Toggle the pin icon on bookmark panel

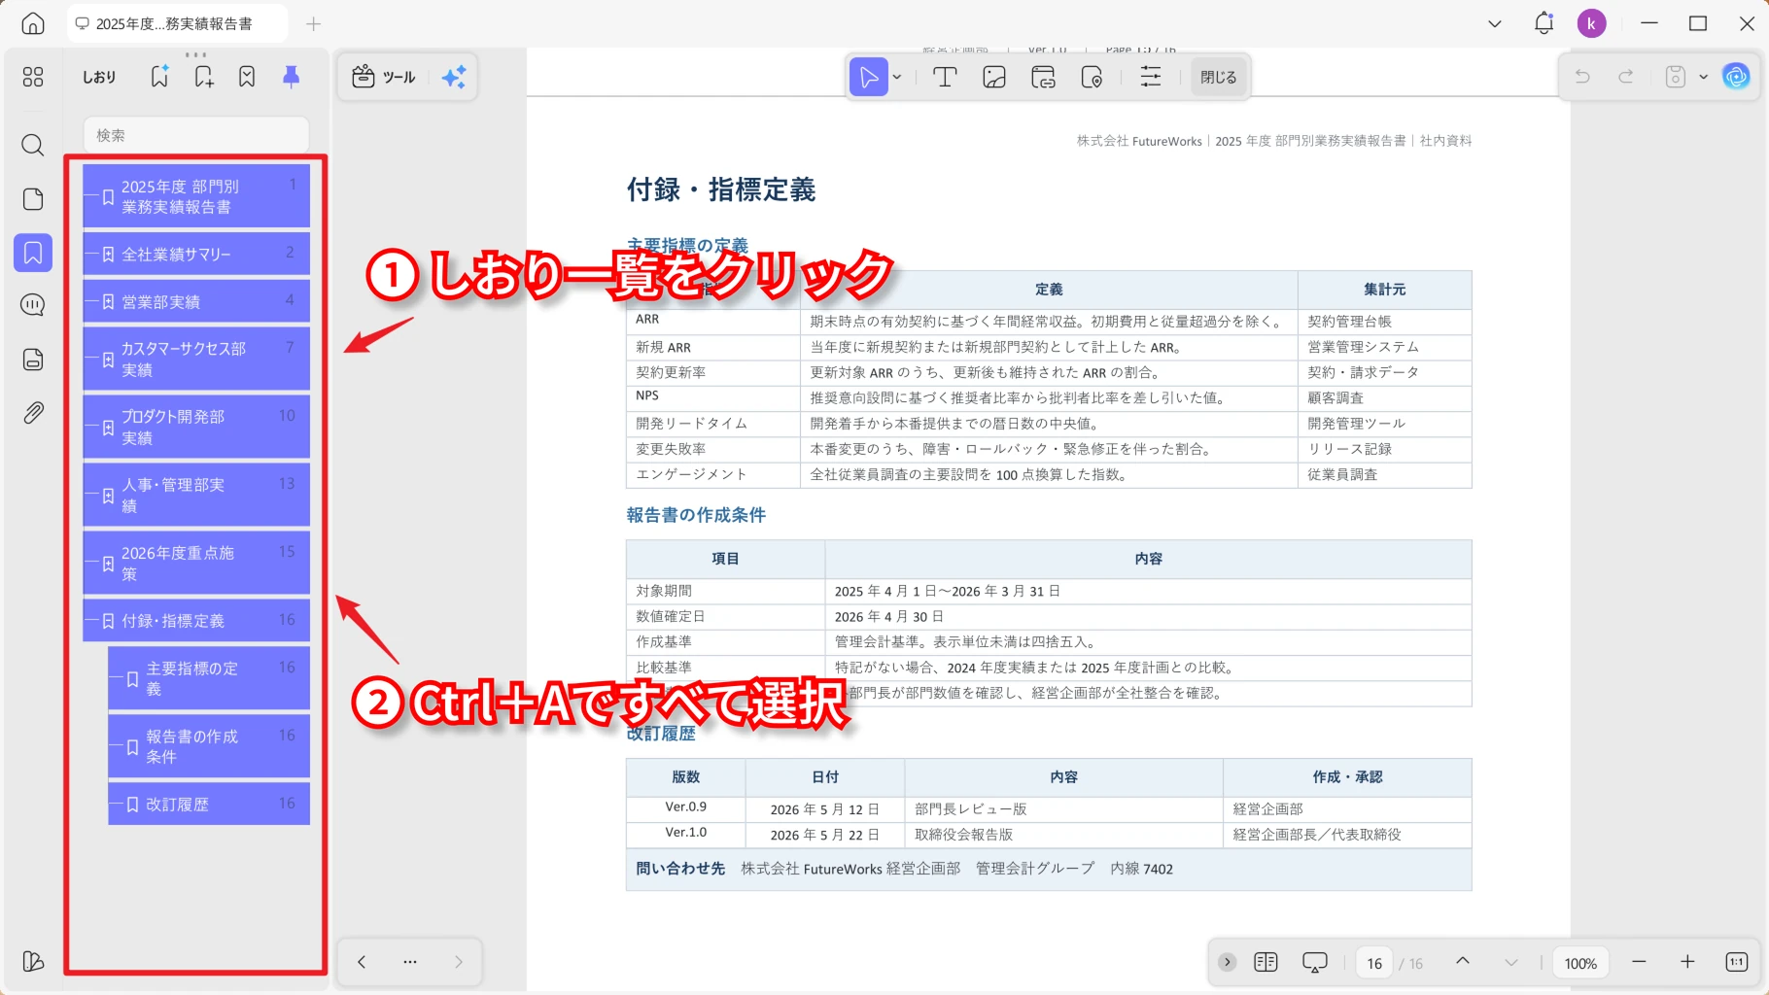tap(291, 77)
